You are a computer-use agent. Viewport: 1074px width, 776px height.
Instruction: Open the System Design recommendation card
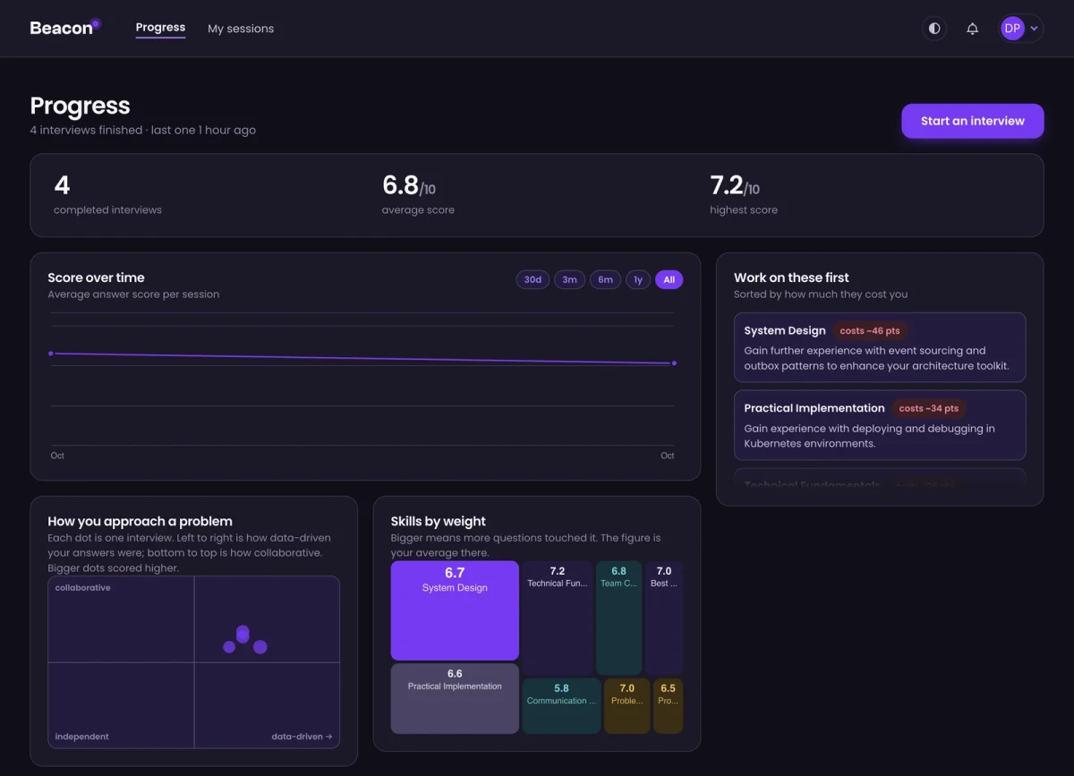point(880,347)
